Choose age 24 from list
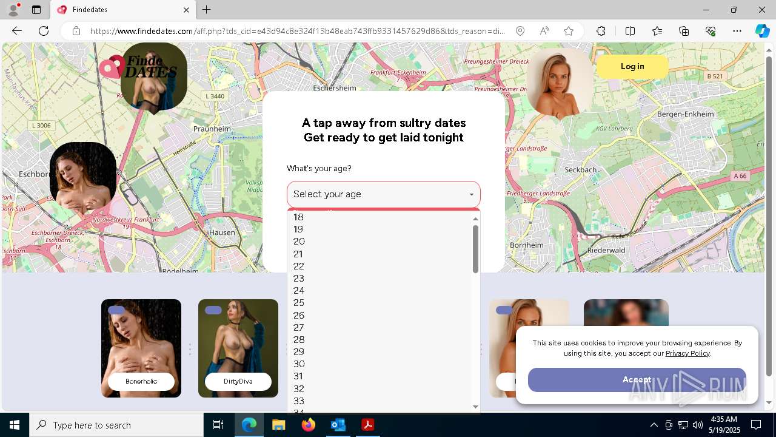This screenshot has width=776, height=437. pos(380,291)
